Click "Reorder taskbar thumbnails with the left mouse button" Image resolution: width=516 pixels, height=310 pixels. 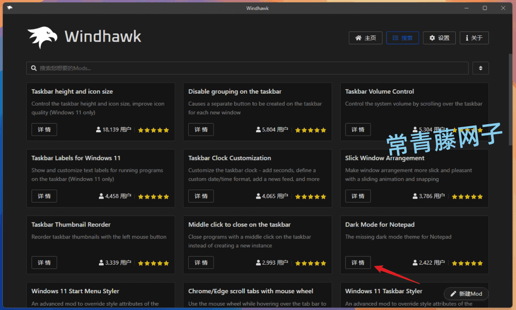point(99,236)
